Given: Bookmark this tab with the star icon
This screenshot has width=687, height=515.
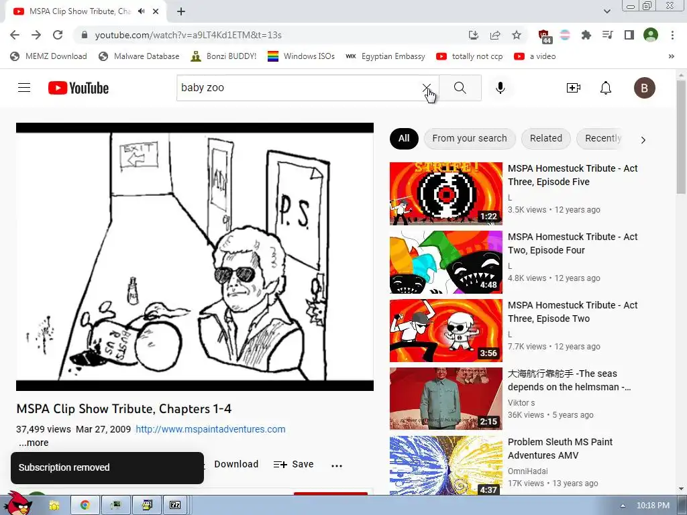Looking at the screenshot, I should [x=517, y=35].
